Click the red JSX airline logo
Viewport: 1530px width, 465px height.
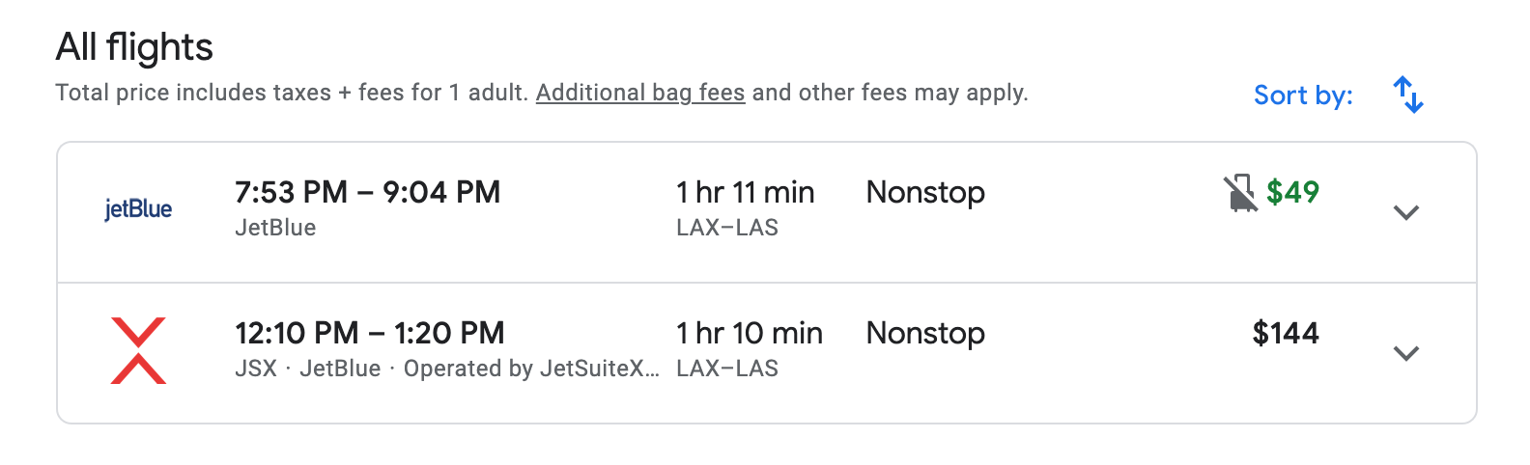coord(138,350)
